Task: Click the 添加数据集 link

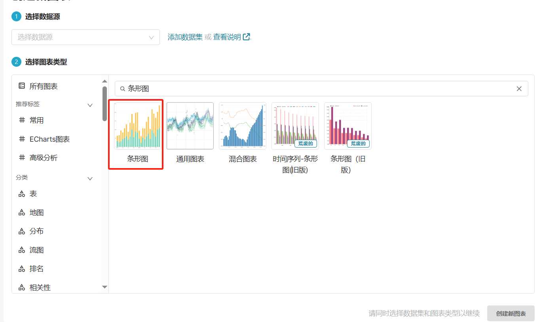Action: pos(185,37)
